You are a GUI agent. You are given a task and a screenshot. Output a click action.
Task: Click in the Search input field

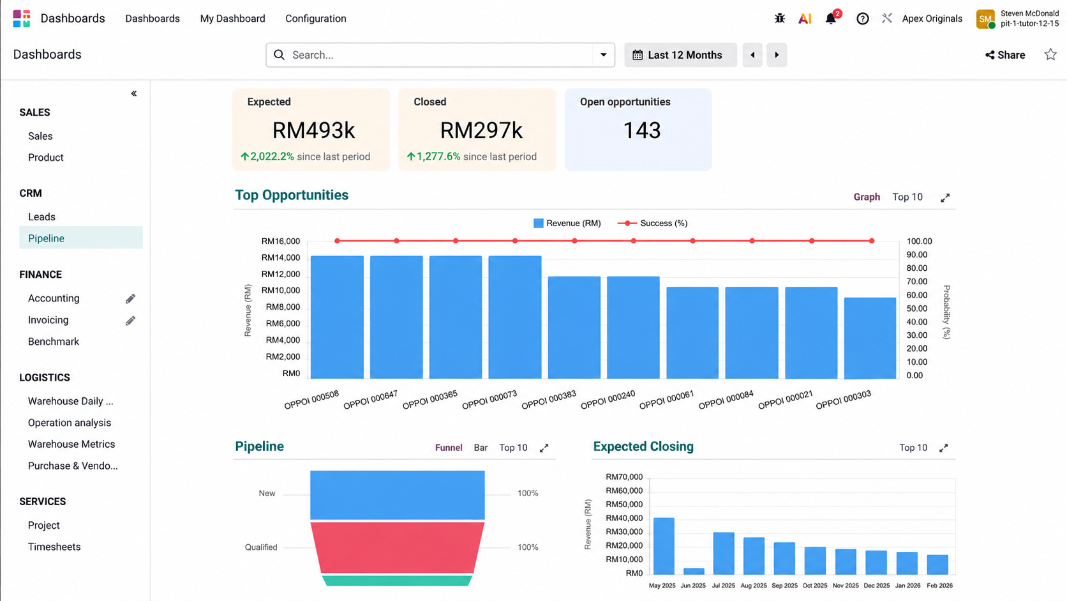[x=440, y=55]
